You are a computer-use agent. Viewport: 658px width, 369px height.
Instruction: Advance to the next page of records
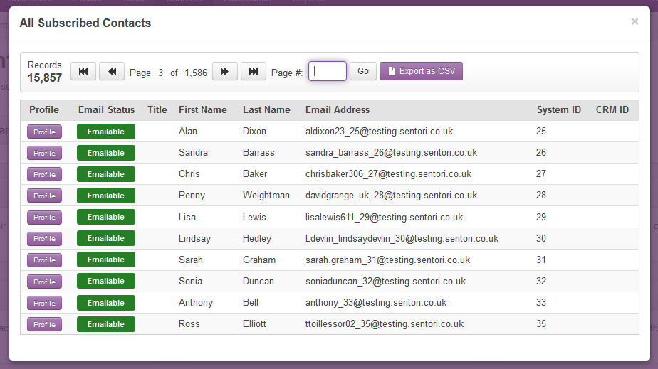coord(225,71)
